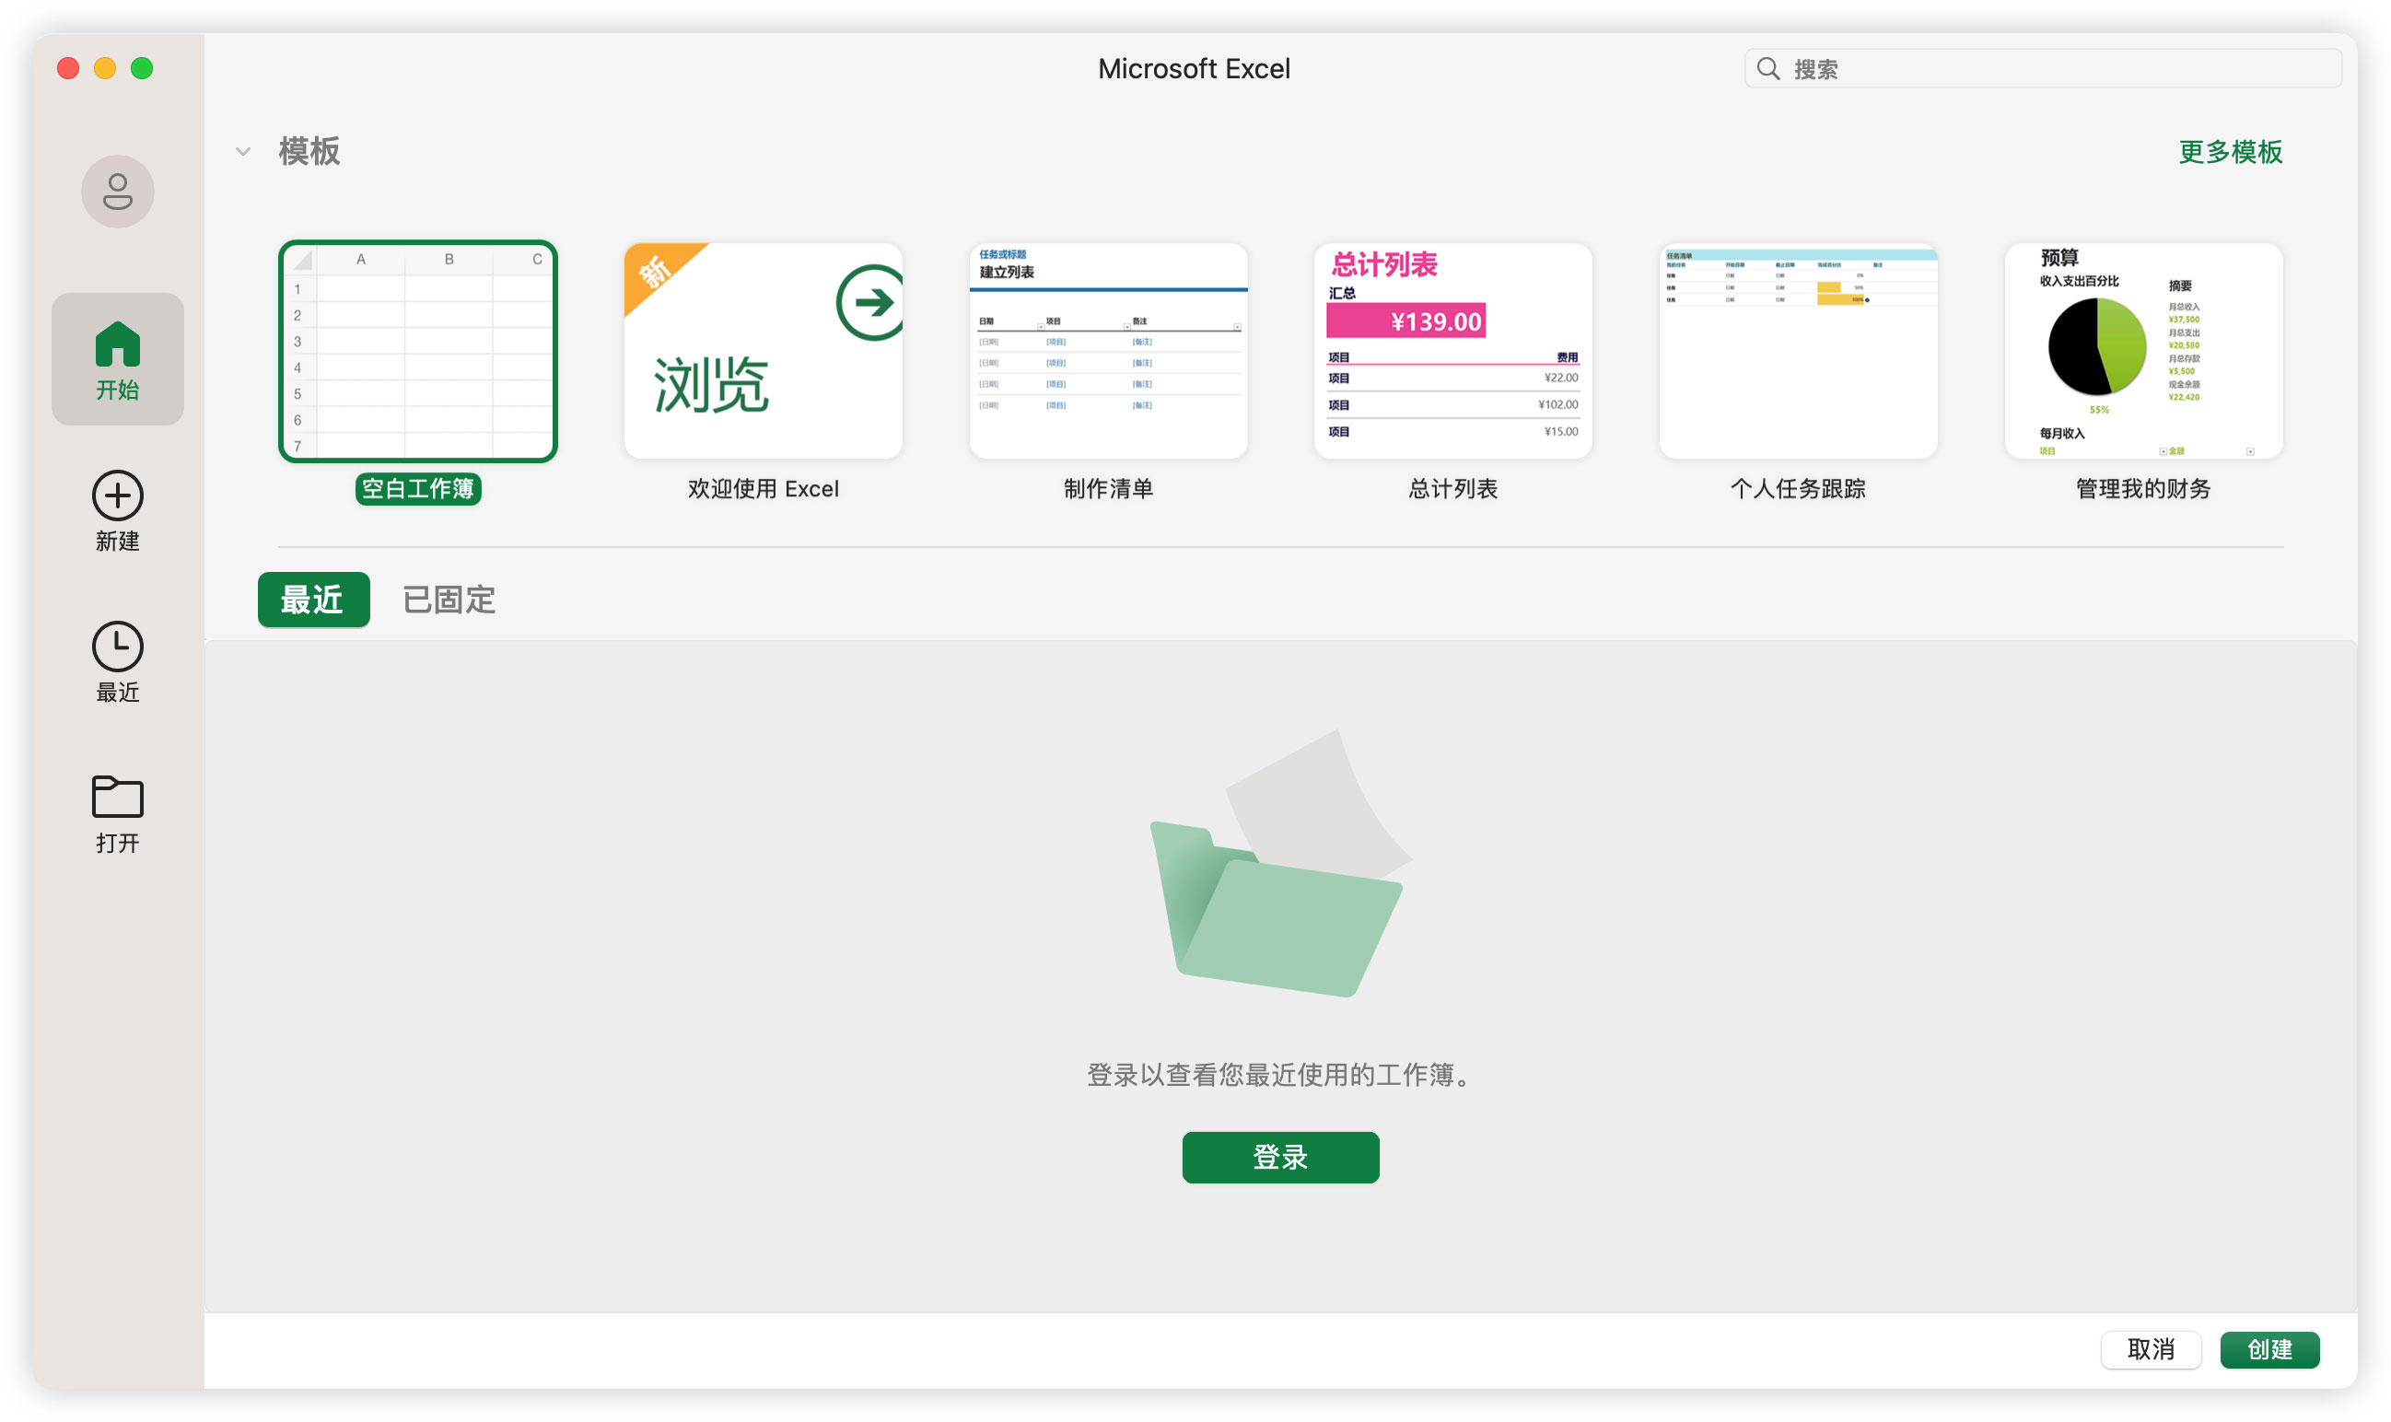Click the 登录以查看您最近使用的工作簿 message
2391x1422 pixels.
[1280, 1075]
